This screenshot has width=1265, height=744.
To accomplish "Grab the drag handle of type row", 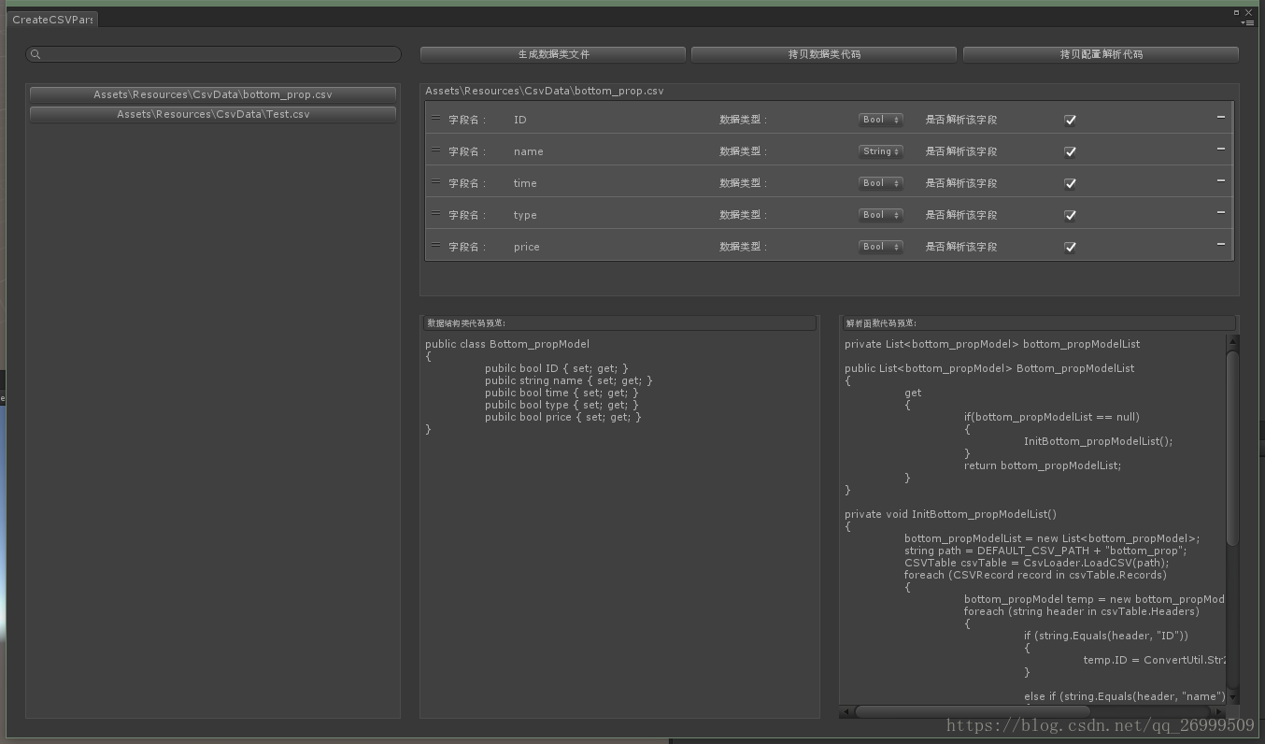I will coord(435,213).
